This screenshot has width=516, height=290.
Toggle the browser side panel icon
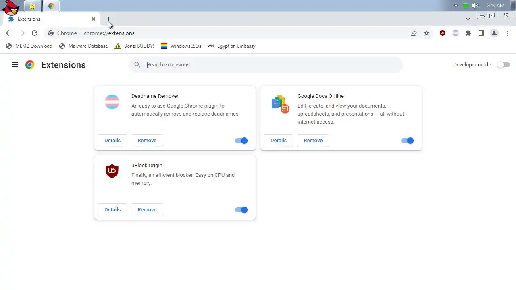click(481, 33)
